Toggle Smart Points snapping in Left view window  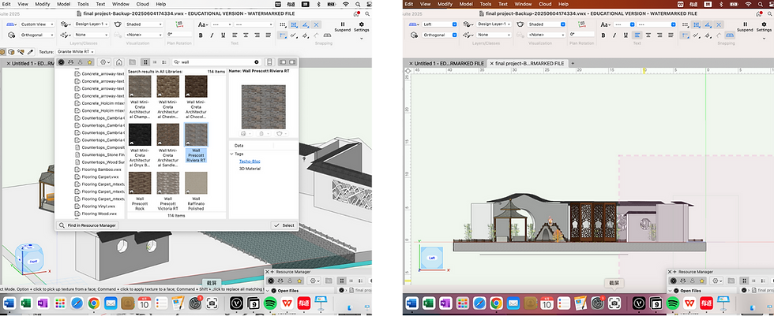click(686, 35)
